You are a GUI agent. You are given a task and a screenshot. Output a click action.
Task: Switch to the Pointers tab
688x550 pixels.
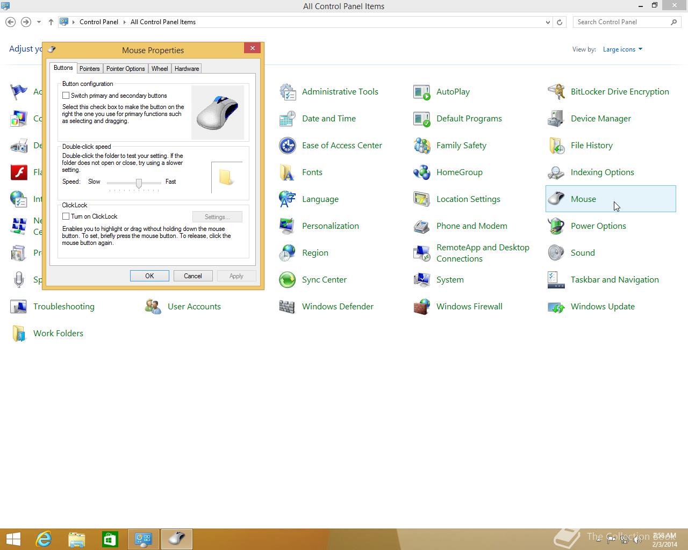[89, 69]
